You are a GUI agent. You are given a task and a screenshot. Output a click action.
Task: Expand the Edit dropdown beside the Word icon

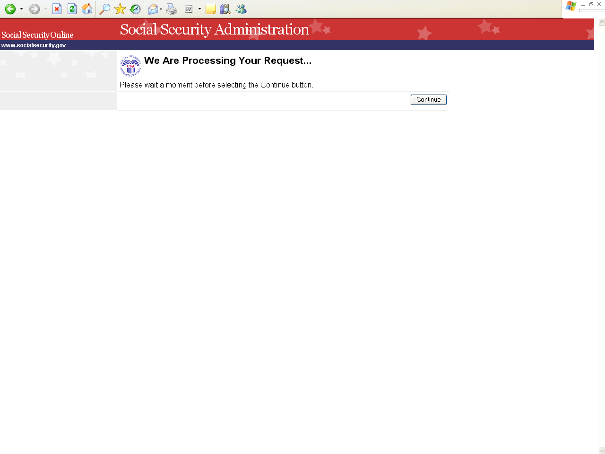click(x=199, y=9)
